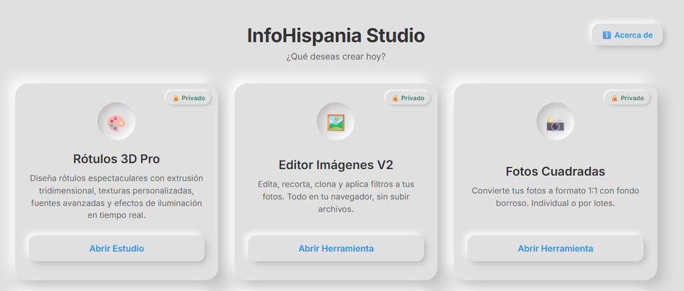The width and height of the screenshot is (684, 291).
Task: Click the 'Edita, recorta, clona' description text
Action: 336,196
